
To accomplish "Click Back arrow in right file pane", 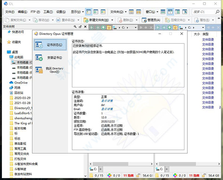I will 158,28.
